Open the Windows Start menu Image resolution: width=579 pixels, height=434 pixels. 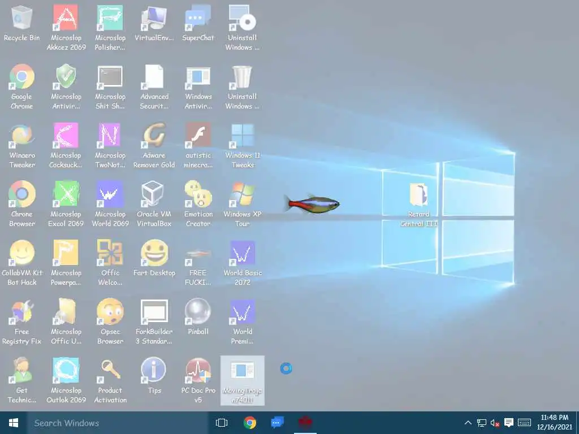pyautogui.click(x=14, y=423)
